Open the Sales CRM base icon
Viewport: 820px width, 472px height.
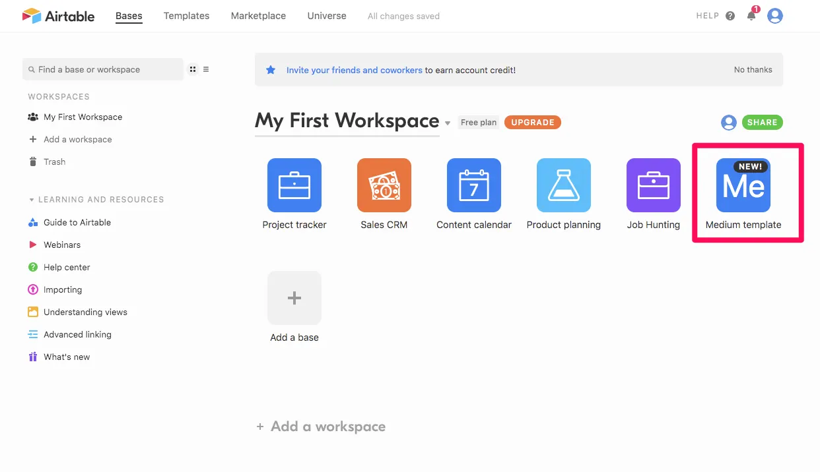pyautogui.click(x=384, y=185)
